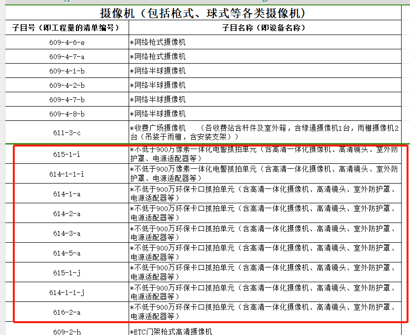Select cell containing code 614-3-a
The width and height of the screenshot is (410, 335).
(67, 233)
